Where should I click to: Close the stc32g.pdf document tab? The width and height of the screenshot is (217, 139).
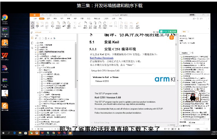tap(50, 32)
